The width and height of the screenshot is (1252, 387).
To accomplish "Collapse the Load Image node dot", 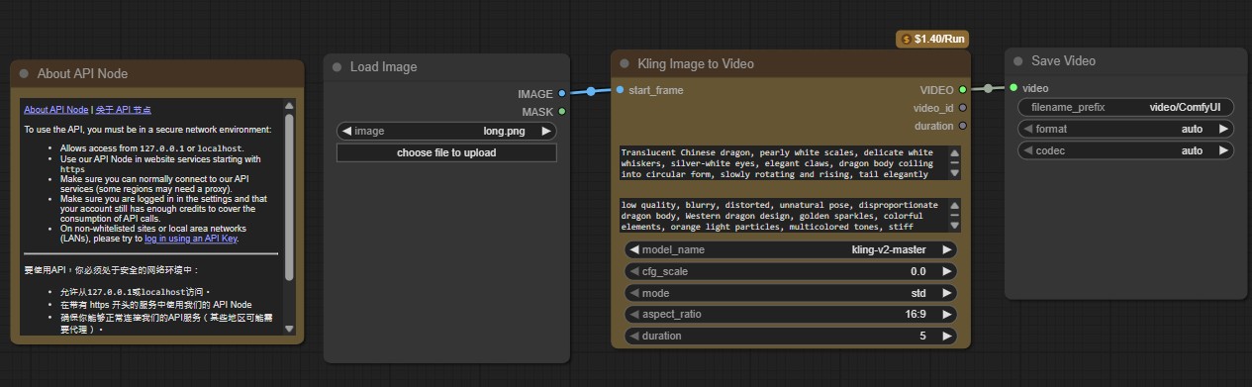I will (337, 67).
